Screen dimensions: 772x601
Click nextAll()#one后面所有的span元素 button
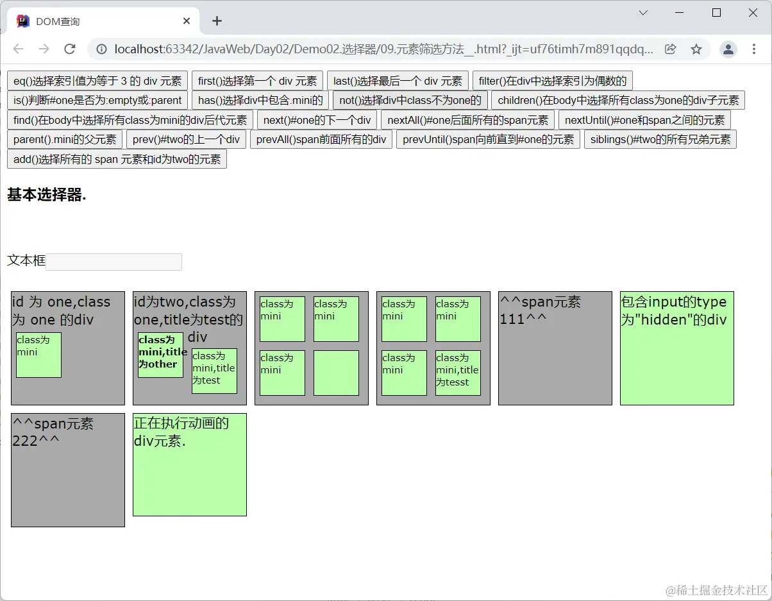coord(467,120)
